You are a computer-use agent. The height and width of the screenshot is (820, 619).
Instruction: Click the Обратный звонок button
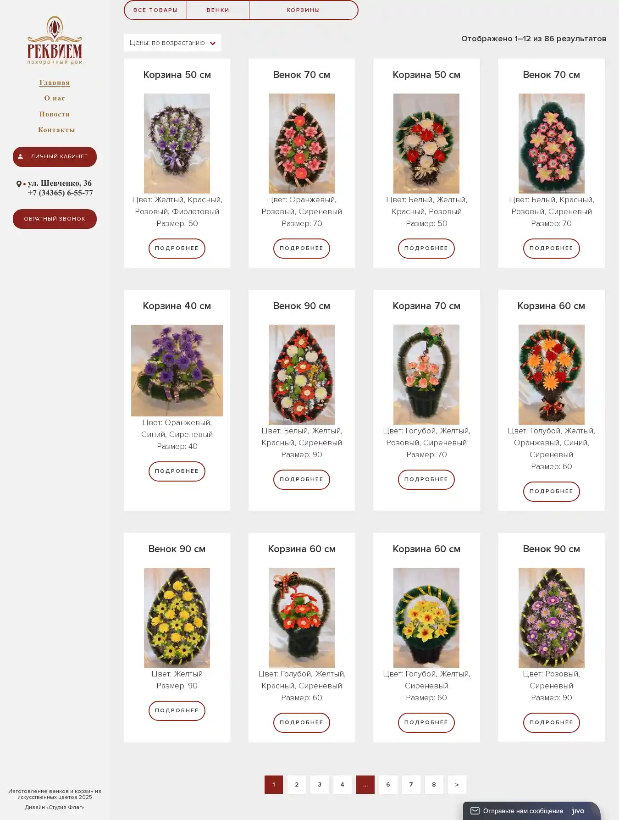(55, 219)
